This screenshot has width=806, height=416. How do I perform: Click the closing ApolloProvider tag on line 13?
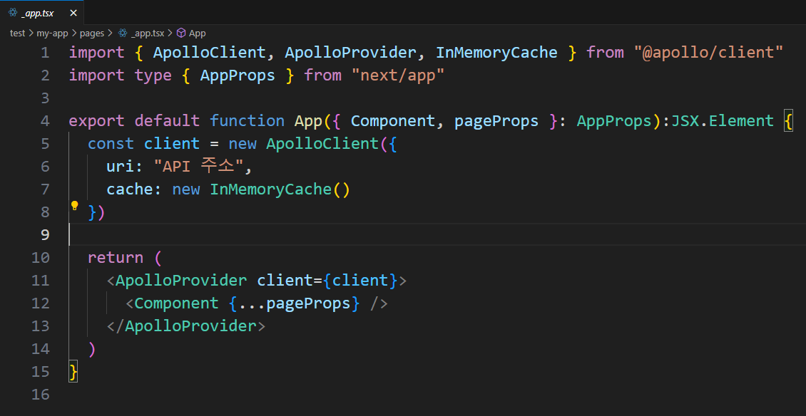[x=185, y=326]
